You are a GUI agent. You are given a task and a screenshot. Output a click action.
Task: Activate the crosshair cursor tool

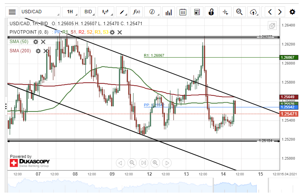[x=225, y=12]
